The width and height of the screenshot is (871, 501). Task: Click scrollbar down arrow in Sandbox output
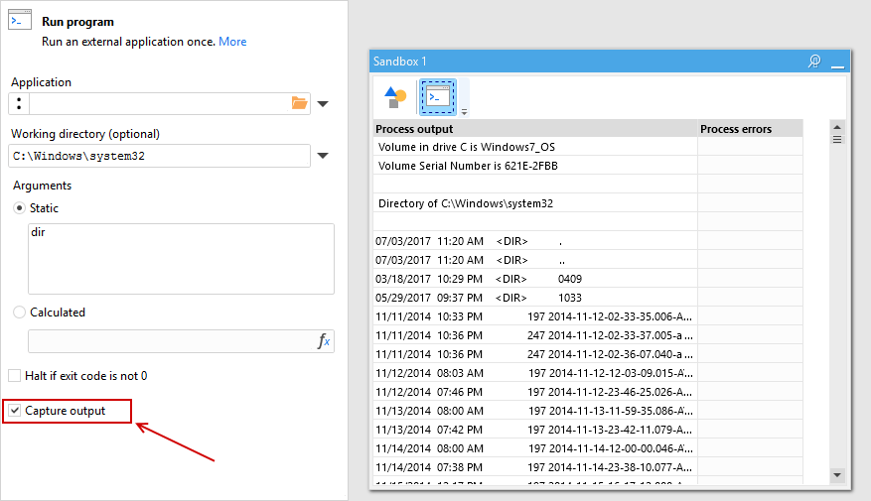click(837, 475)
